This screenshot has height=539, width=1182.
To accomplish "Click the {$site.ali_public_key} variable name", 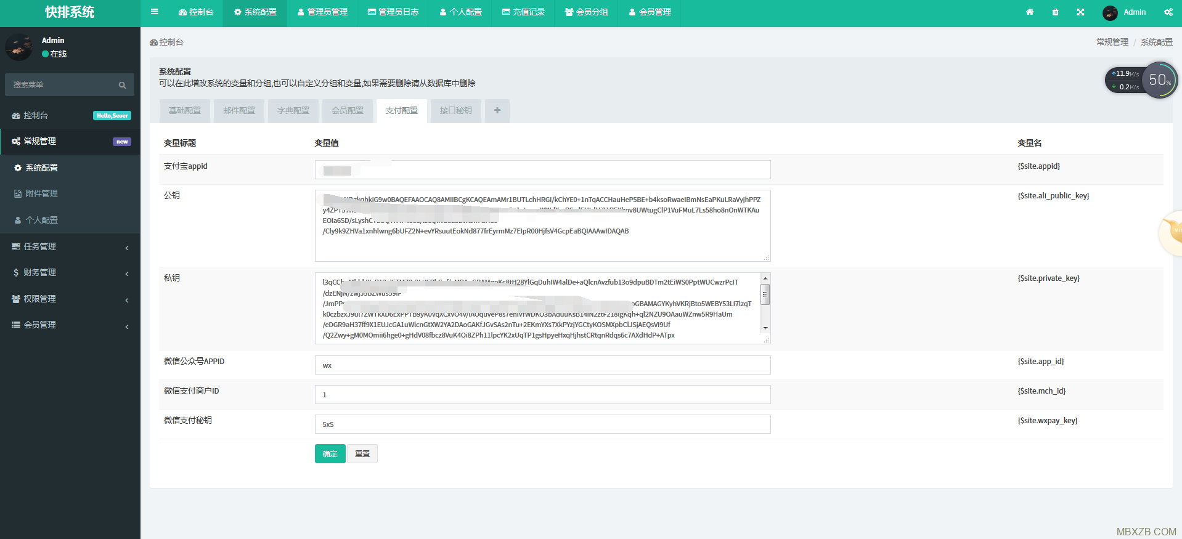I will [x=1054, y=196].
